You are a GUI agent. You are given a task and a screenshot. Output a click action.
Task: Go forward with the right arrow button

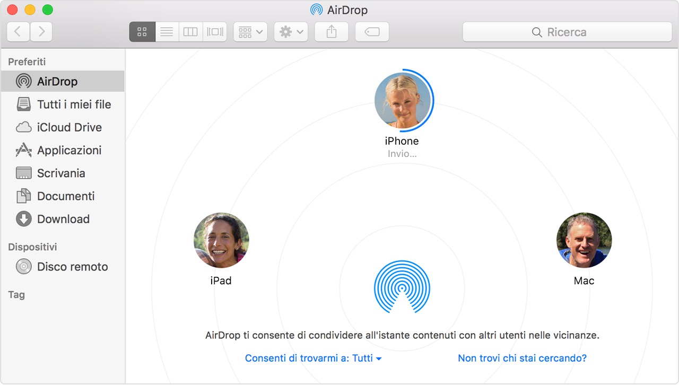coord(41,32)
